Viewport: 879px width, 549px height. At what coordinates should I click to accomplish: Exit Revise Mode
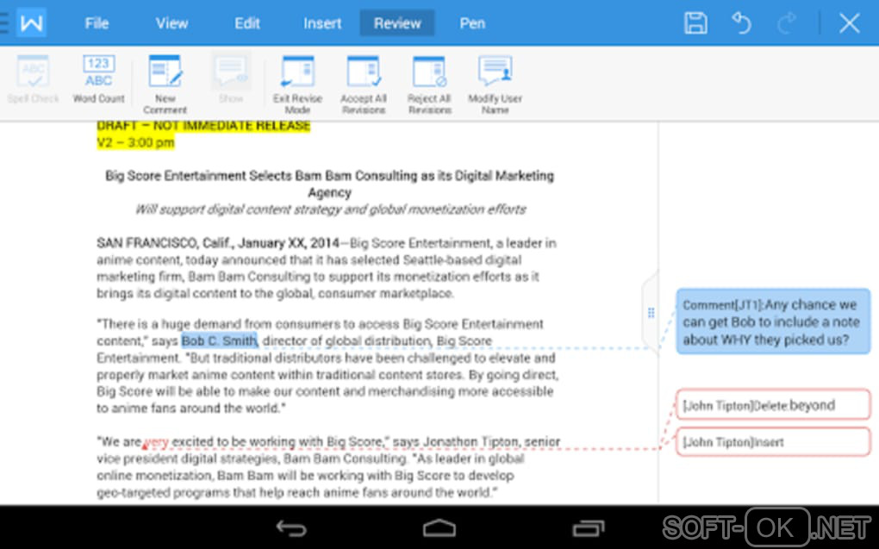(x=297, y=84)
